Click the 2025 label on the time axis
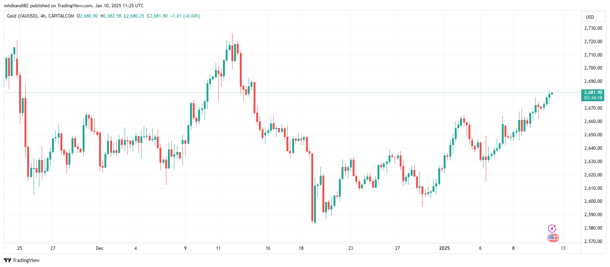Viewport: 610px width, 267px height. click(x=444, y=248)
